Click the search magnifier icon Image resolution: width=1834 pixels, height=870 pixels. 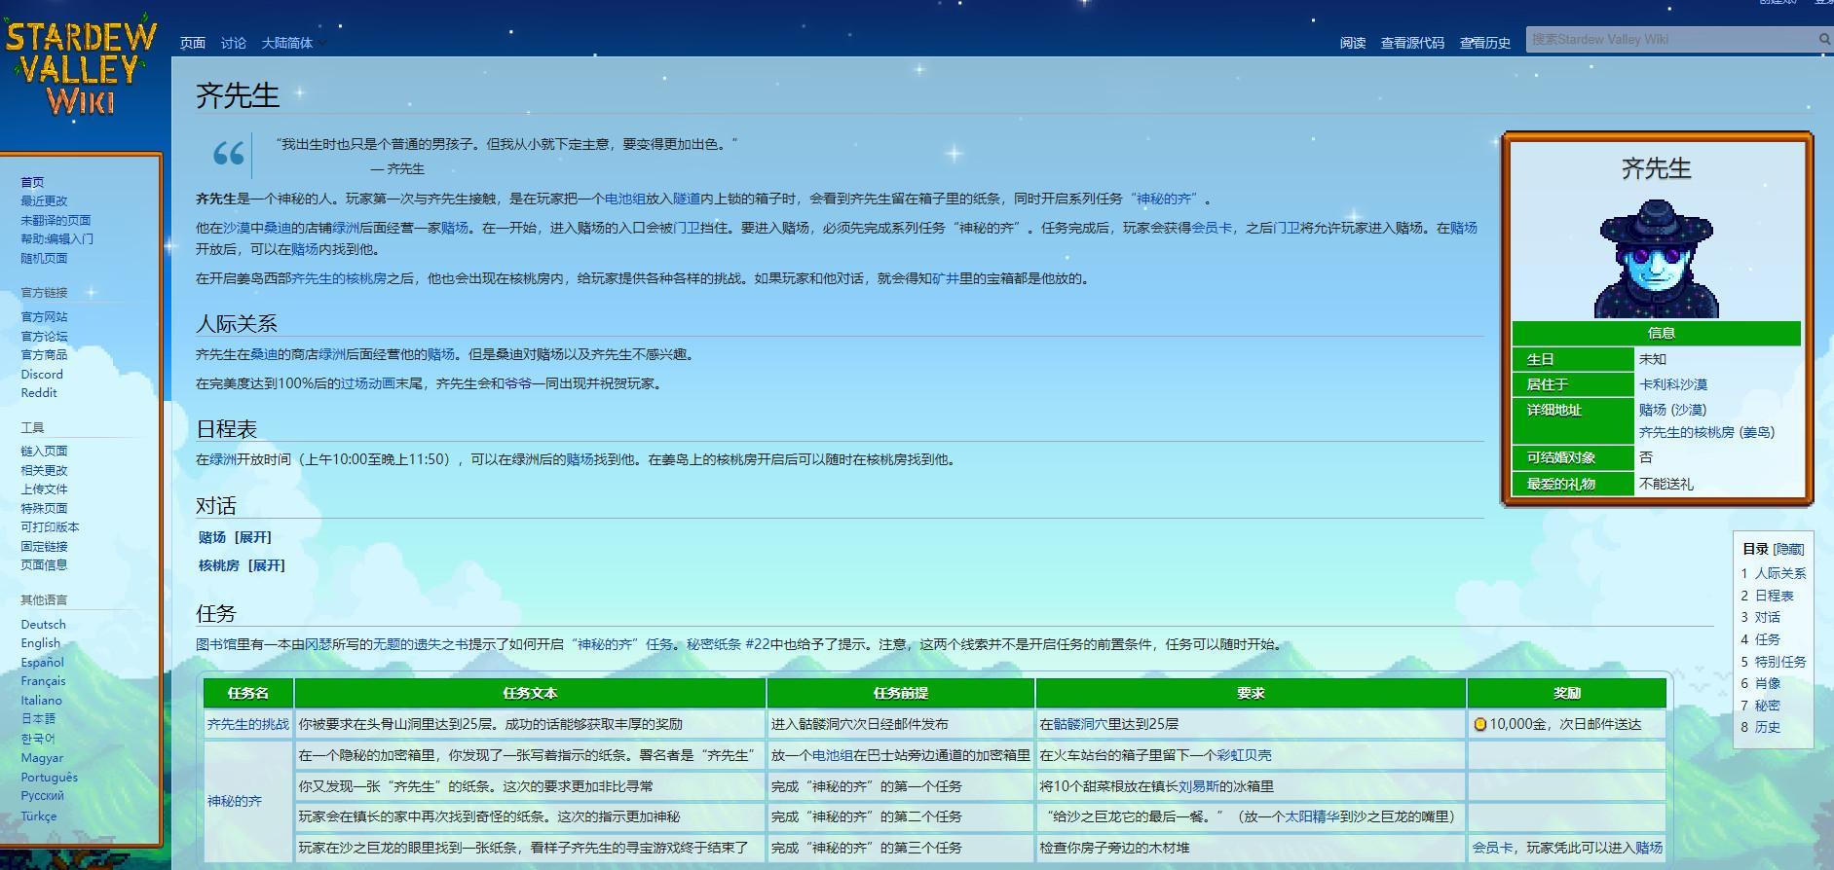point(1824,39)
